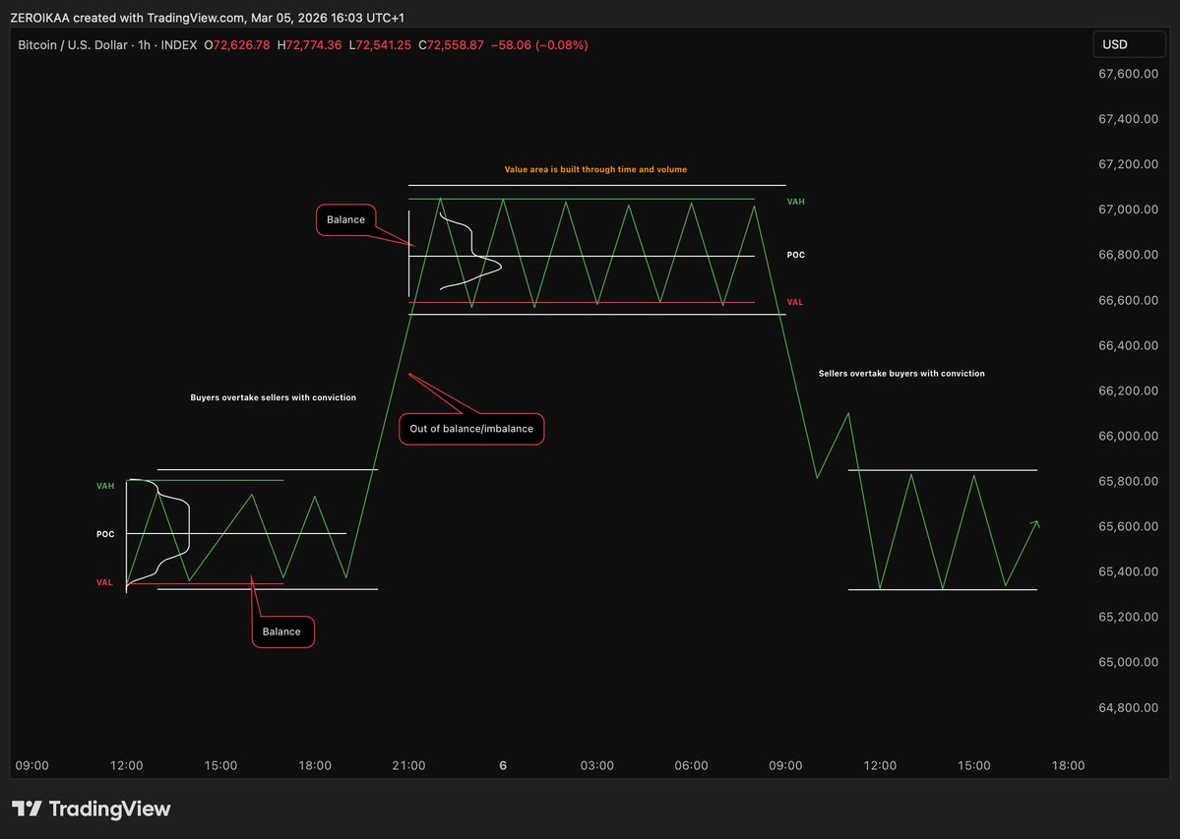Click the 65,200.00 price axis label
The height and width of the screenshot is (839, 1180).
click(x=1128, y=617)
